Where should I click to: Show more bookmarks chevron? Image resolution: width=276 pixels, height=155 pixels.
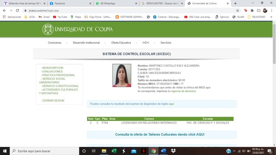(271, 17)
